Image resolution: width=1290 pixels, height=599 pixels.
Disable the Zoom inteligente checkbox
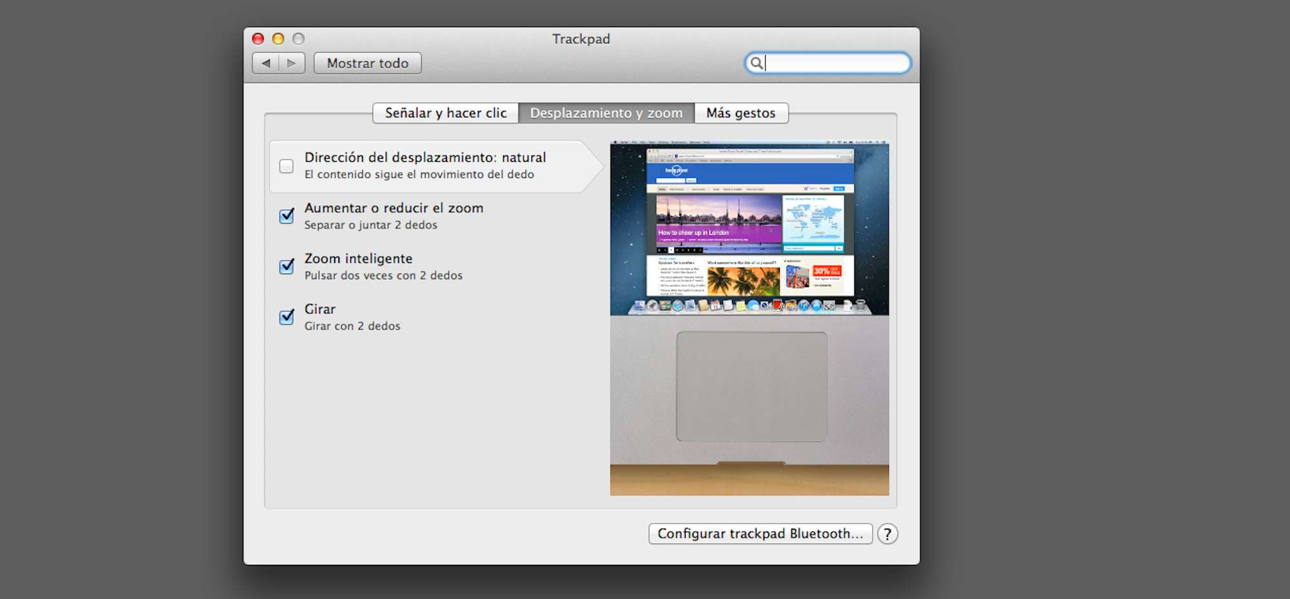[x=286, y=266]
